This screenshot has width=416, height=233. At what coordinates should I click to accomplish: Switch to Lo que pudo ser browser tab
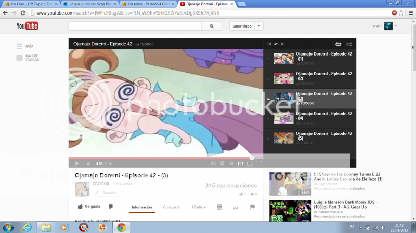pos(89,4)
